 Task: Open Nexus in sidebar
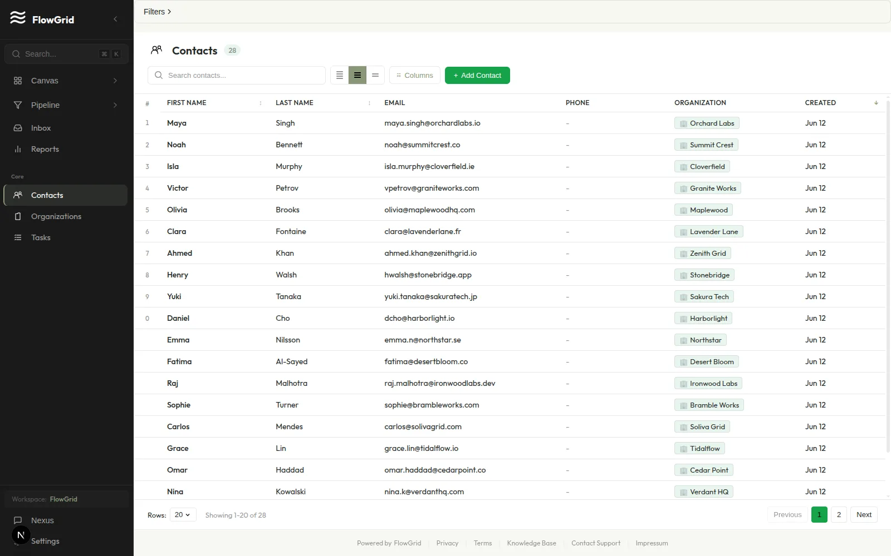(x=65, y=520)
